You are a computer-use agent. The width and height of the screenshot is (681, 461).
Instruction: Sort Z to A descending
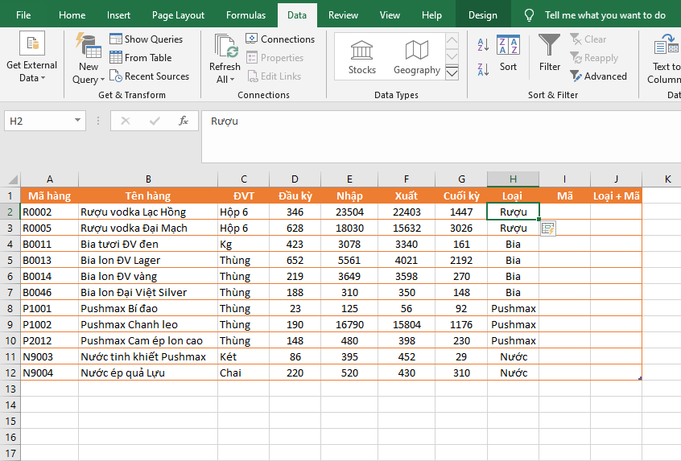coord(484,68)
